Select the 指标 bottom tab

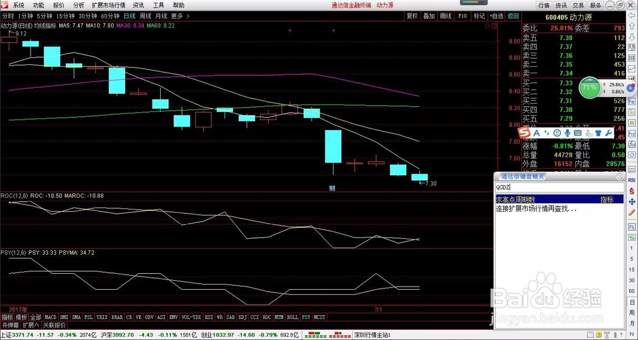coord(7,317)
